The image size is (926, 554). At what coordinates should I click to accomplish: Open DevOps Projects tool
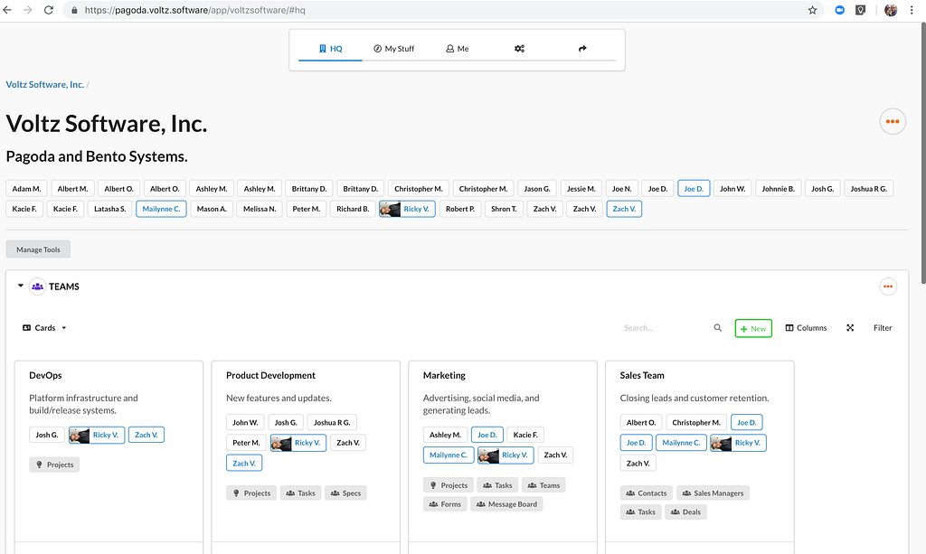click(54, 465)
